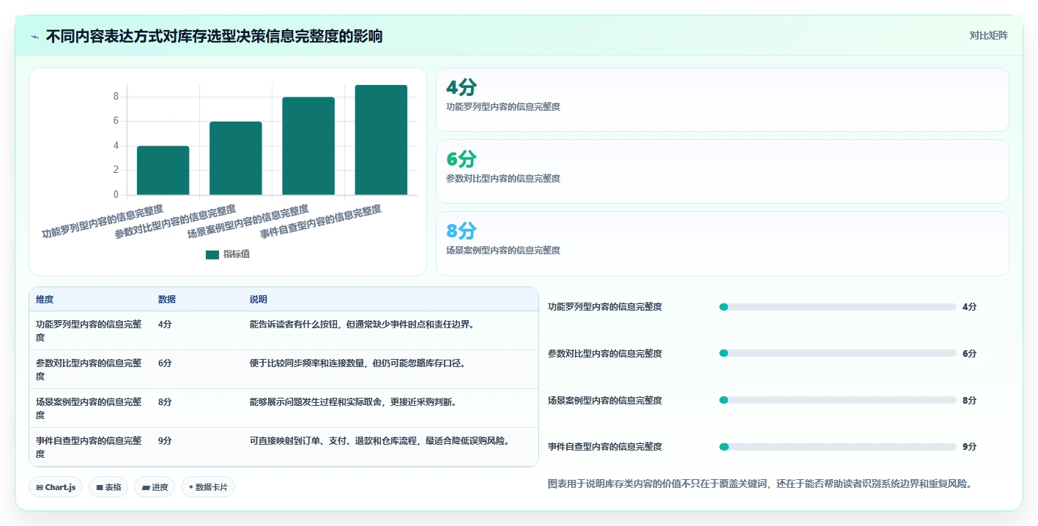
Task: Select 参数对比型内容的信息完整度 table row name
Action: pyautogui.click(x=89, y=370)
